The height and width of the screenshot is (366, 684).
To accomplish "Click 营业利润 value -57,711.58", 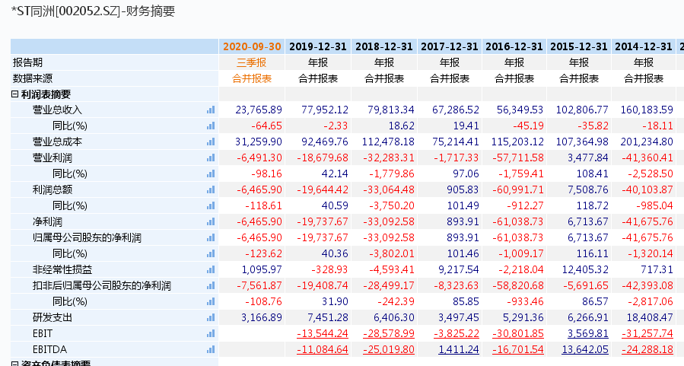I will [x=518, y=158].
